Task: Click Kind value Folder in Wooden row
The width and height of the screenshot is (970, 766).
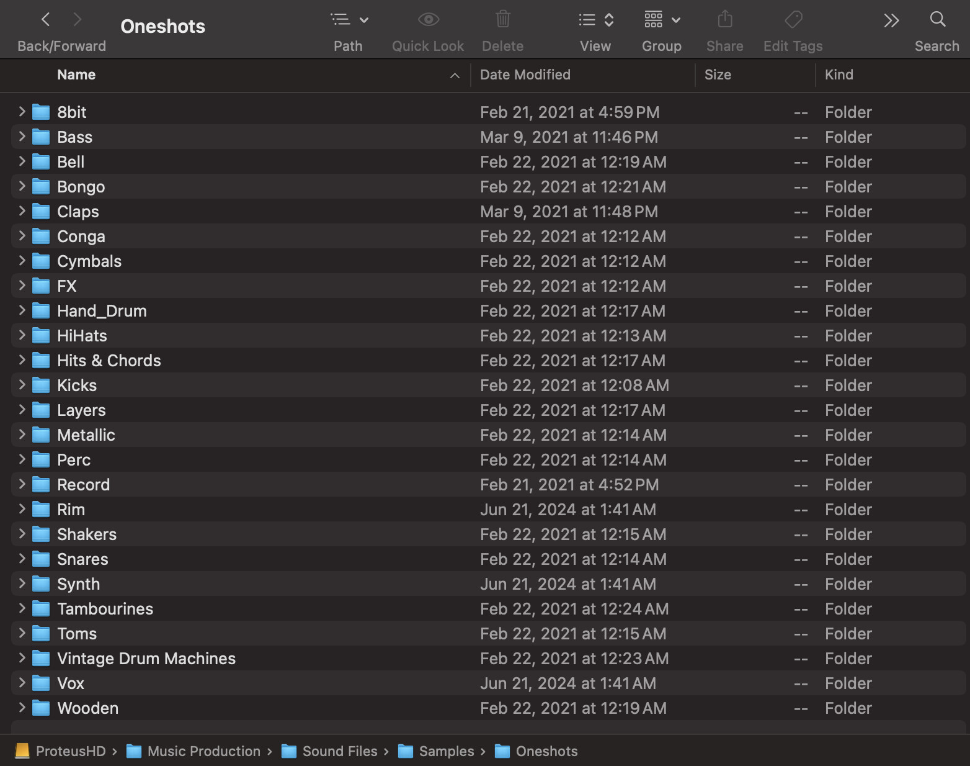Action: (x=848, y=708)
